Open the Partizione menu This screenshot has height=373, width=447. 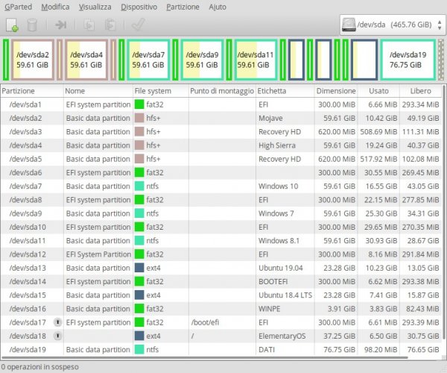point(183,7)
